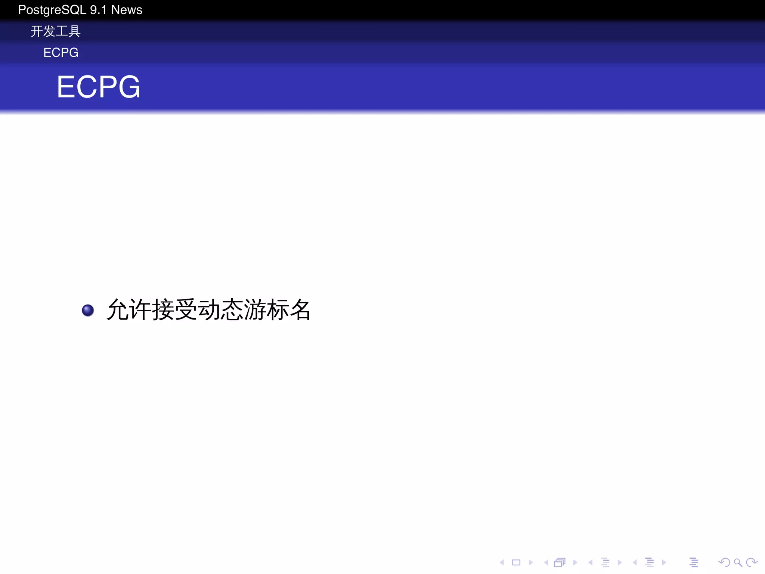Viewport: 765px width, 574px height.
Task: Click the section lines navigation icon
Action: 650,562
